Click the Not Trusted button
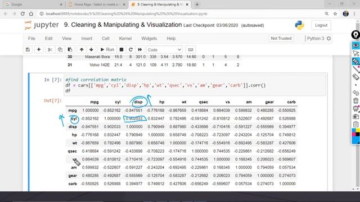This screenshot has width=360, height=202. pos(281,39)
